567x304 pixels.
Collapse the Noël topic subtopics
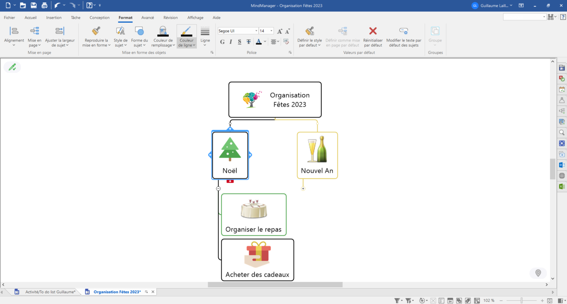[218, 189]
